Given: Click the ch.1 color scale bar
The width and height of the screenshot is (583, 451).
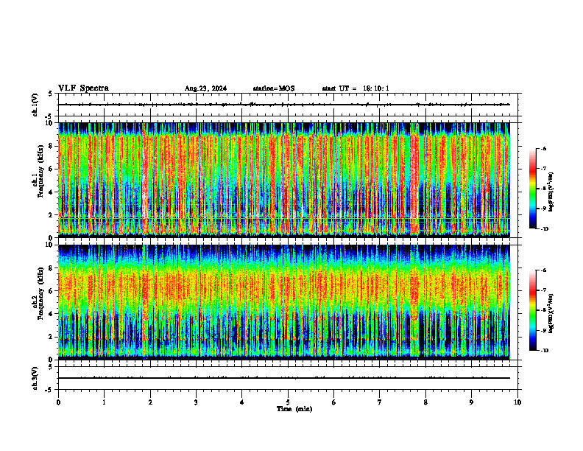Looking at the screenshot, I should tap(533, 189).
